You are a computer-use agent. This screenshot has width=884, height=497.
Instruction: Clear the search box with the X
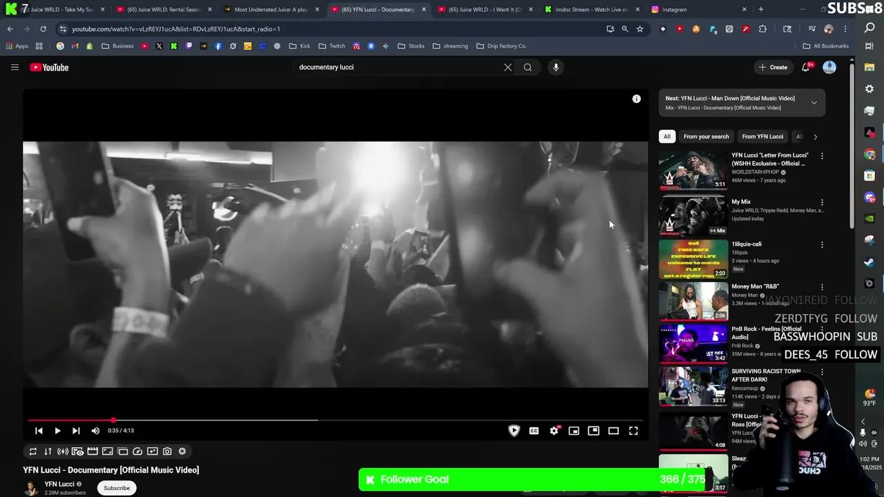(x=508, y=67)
